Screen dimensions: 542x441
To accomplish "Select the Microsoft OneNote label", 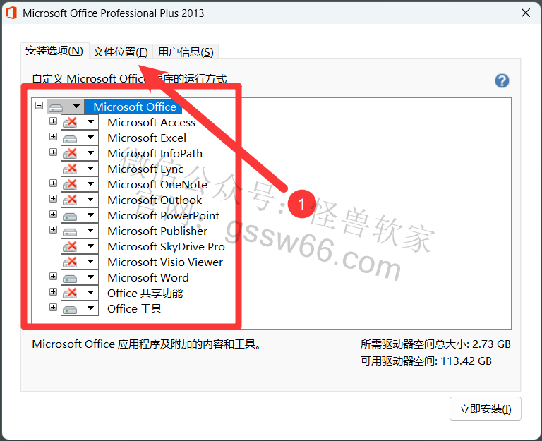I will point(157,185).
